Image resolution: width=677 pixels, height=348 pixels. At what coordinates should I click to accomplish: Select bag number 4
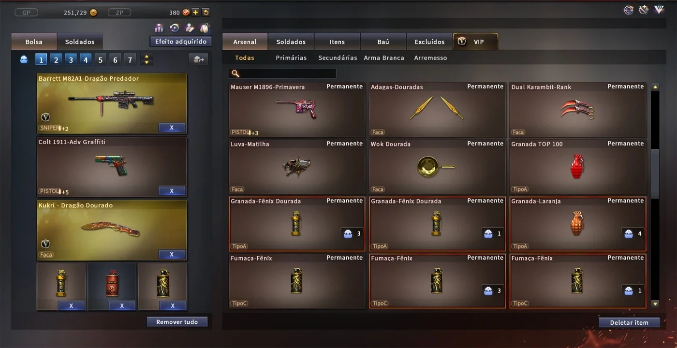(x=86, y=59)
